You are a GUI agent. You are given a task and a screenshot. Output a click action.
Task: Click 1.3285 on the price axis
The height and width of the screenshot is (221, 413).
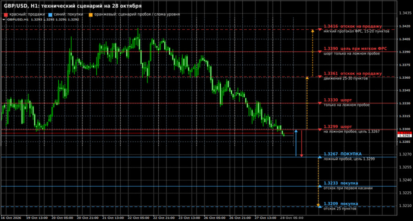click(x=405, y=142)
